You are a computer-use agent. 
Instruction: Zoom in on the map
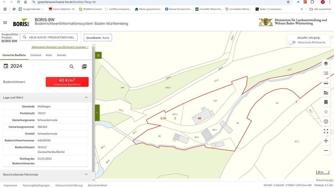[326, 141]
